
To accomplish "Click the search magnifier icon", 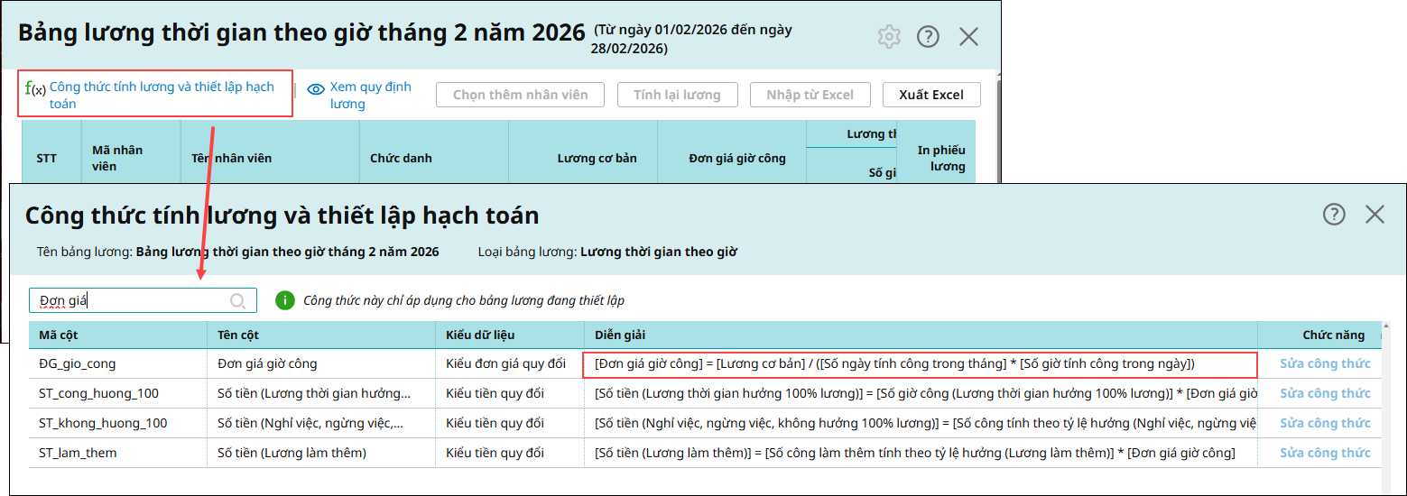I will [238, 301].
